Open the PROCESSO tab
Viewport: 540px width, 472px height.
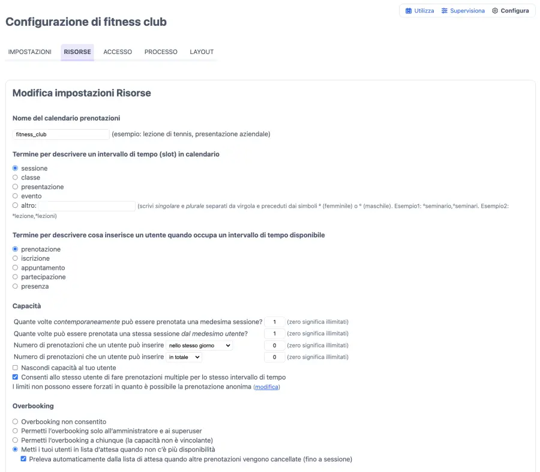(161, 52)
